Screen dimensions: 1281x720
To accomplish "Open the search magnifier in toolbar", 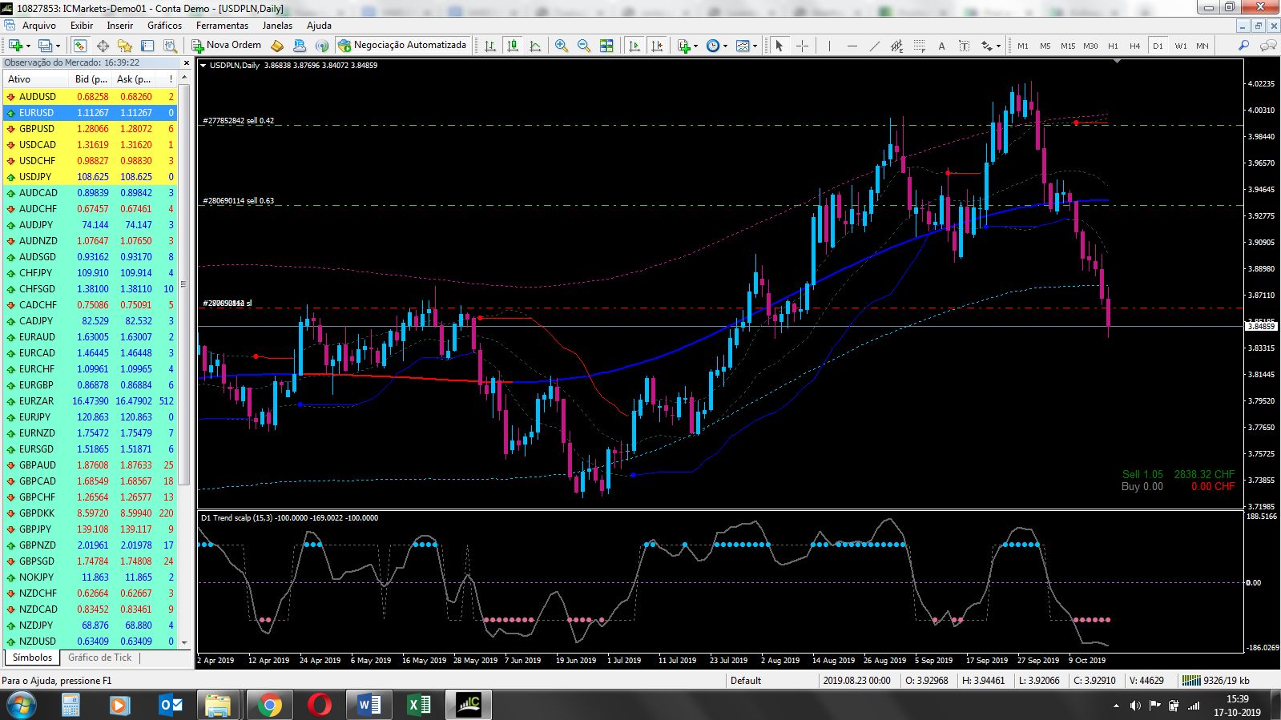I will coord(1243,46).
